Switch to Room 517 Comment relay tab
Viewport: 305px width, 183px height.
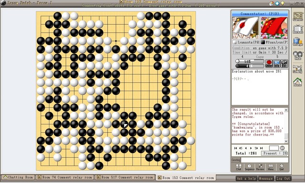[125, 177]
